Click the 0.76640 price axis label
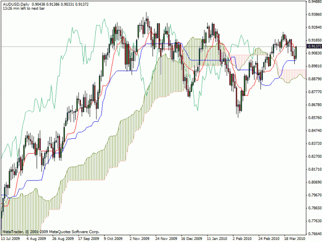 pyautogui.click(x=314, y=234)
